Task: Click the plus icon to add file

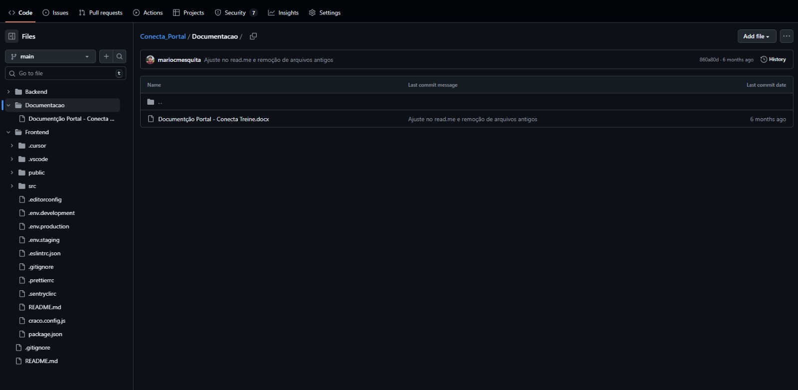Action: (106, 56)
